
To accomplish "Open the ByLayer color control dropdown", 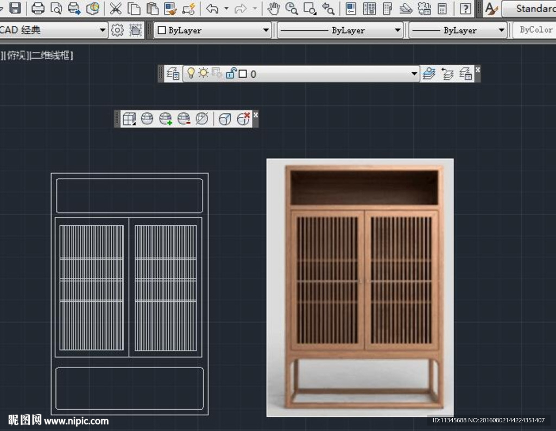I will click(x=212, y=30).
